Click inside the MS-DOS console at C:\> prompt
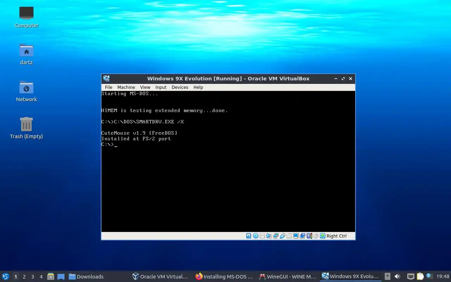The height and width of the screenshot is (282, 451). click(109, 145)
